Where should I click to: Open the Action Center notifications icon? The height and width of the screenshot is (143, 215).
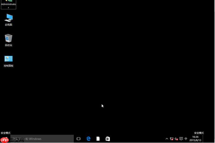pos(181,139)
